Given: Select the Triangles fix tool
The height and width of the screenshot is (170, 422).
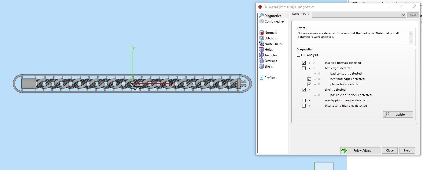Looking at the screenshot, I should tap(268, 55).
